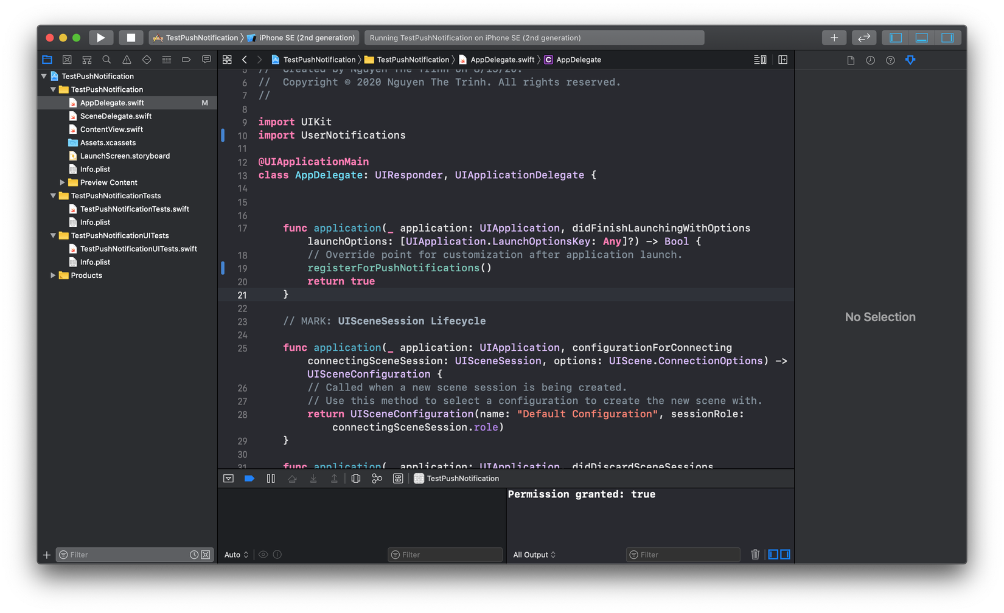Image resolution: width=1004 pixels, height=613 pixels.
Task: Toggle the Navigator panel visibility
Action: point(896,38)
